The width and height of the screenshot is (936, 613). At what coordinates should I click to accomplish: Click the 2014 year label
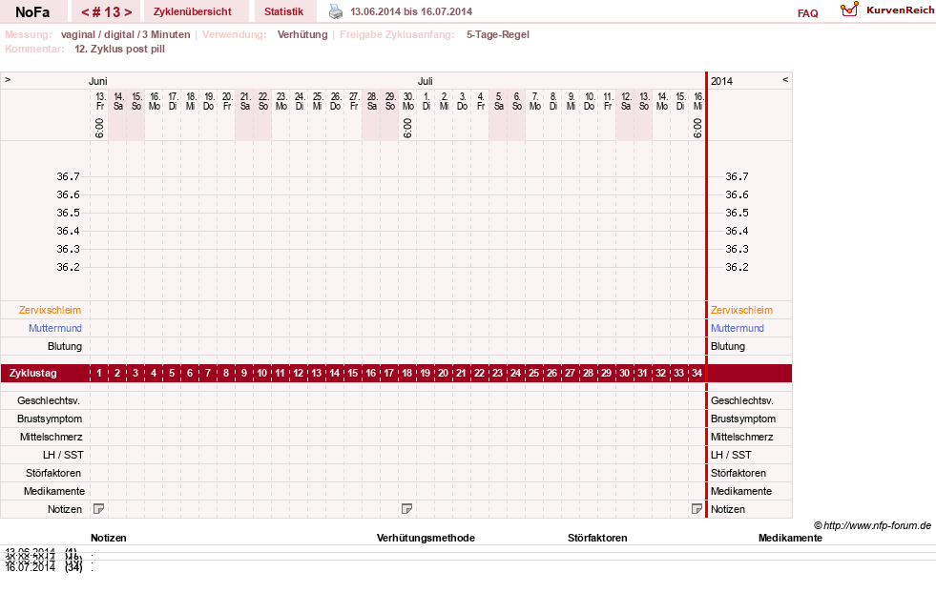click(721, 81)
